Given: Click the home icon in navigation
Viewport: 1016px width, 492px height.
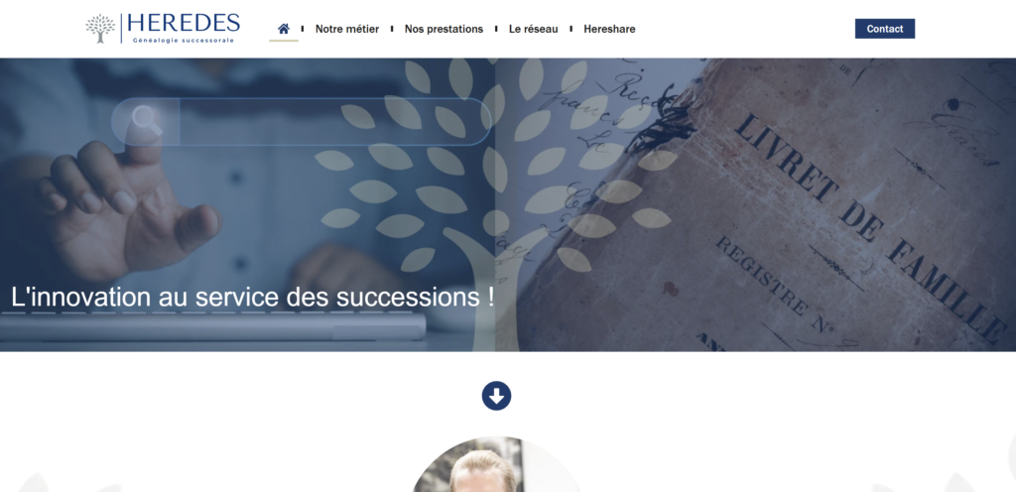Looking at the screenshot, I should point(283,29).
